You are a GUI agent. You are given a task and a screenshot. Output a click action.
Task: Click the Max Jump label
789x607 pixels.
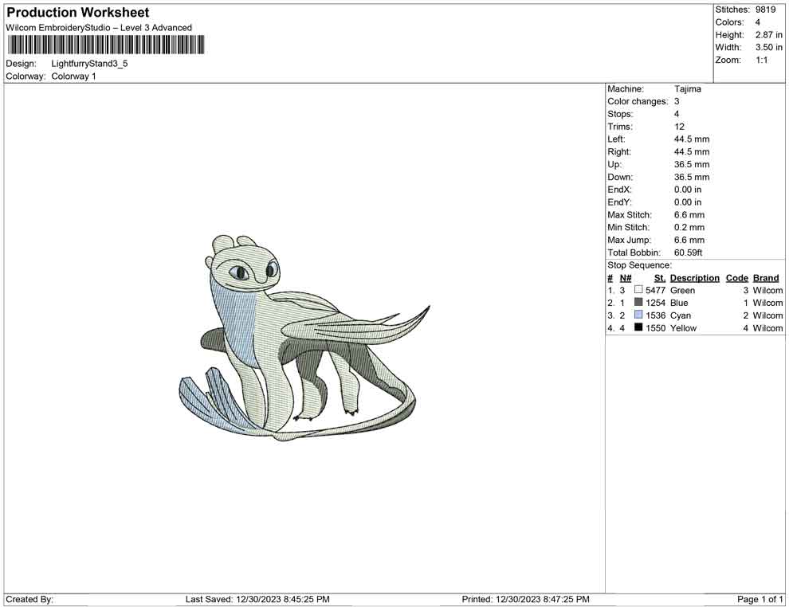click(629, 241)
